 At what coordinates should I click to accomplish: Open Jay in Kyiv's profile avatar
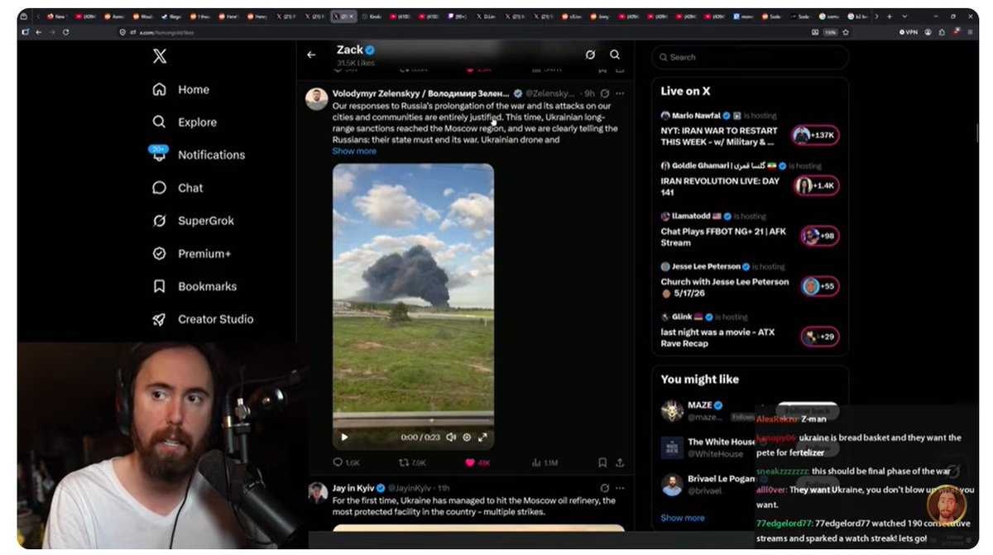click(317, 493)
